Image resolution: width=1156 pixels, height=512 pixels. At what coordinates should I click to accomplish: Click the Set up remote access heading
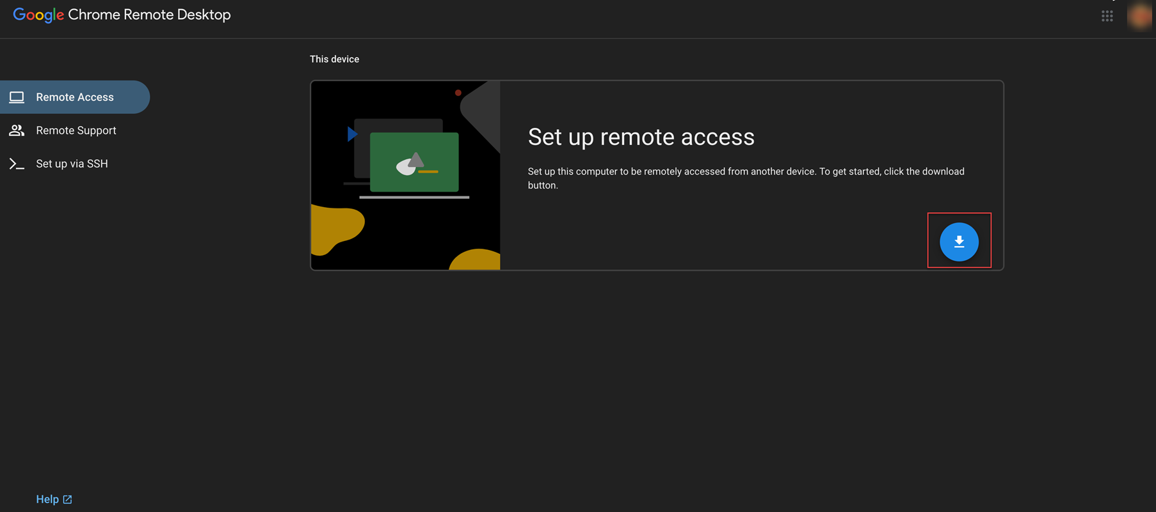tap(641, 137)
